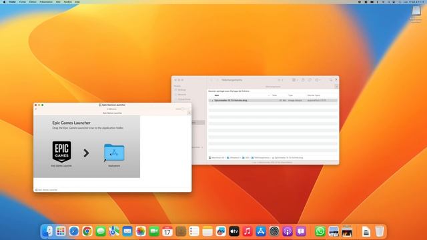The width and height of the screenshot is (427, 240).
Task: Open Finder from the Dock
Action: tap(47, 231)
